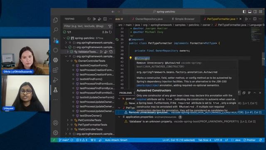Debug the ValidatorTests test

click(106, 52)
